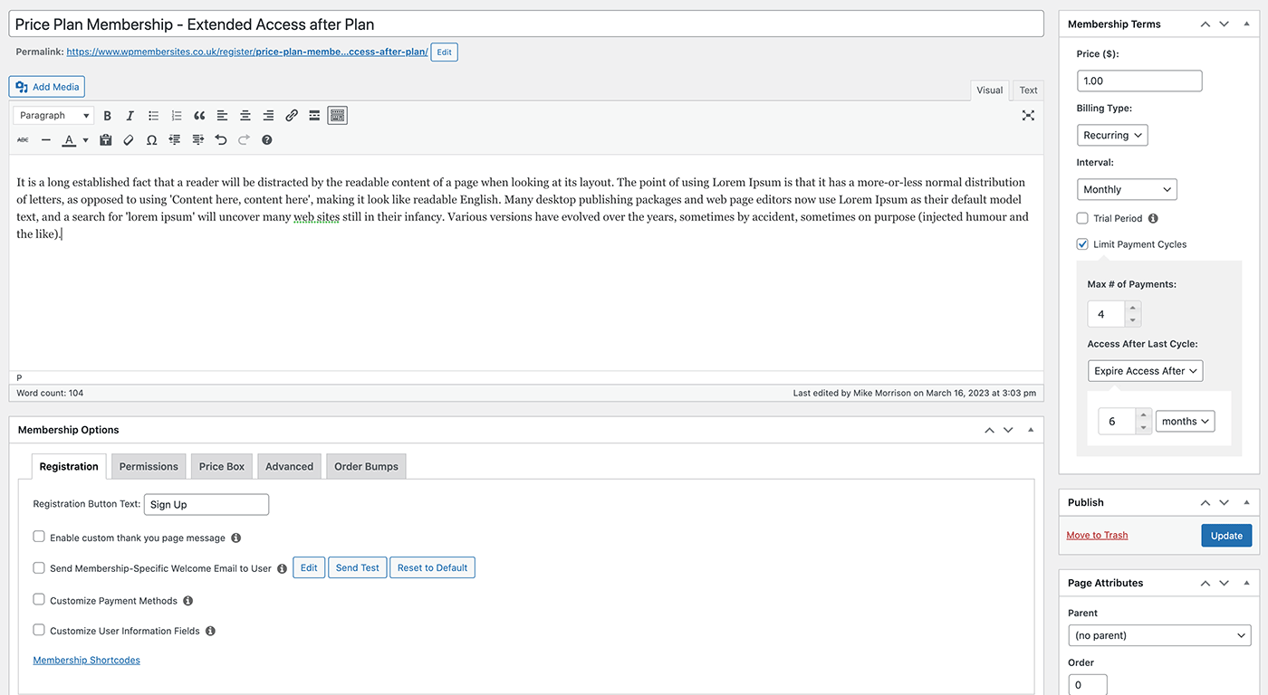The image size is (1268, 695).
Task: Switch to the Permissions tab
Action: coord(149,466)
